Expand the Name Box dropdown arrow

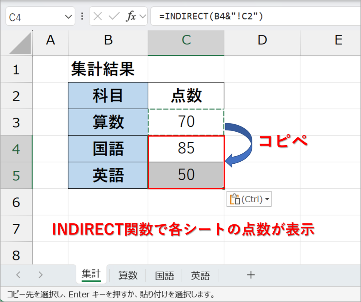click(68, 17)
